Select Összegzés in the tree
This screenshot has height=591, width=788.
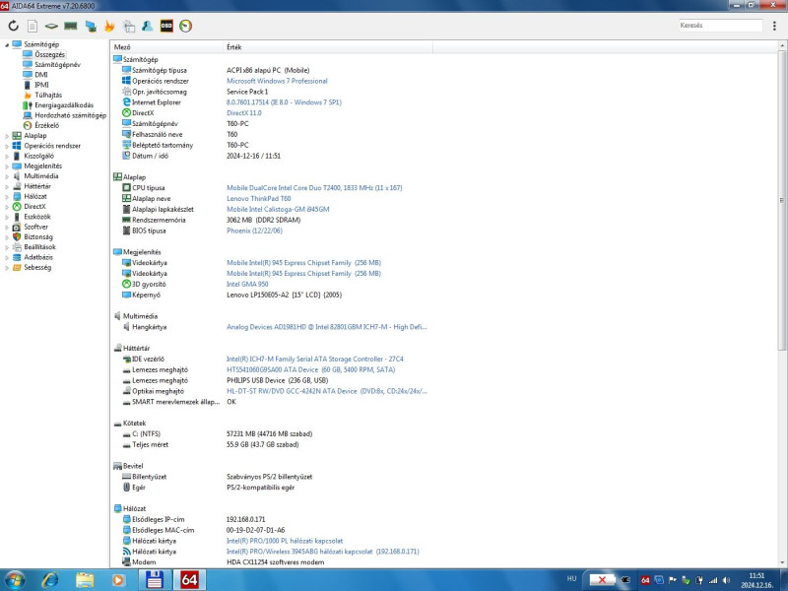coord(49,54)
